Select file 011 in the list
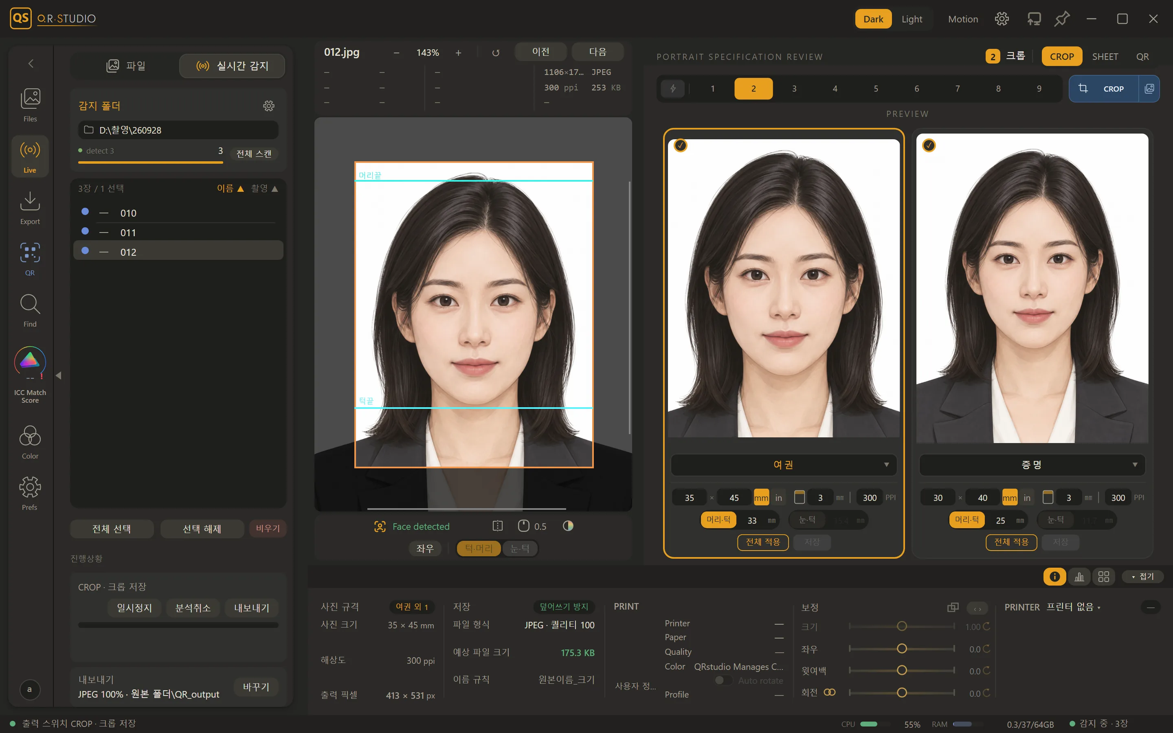Viewport: 1173px width, 733px height. [178, 233]
